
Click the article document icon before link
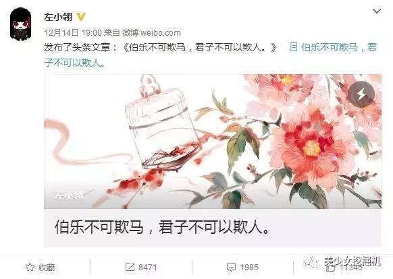click(x=294, y=46)
